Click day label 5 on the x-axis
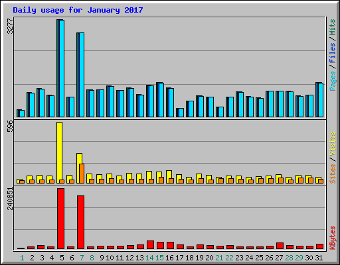The height and width of the screenshot is (265, 340). [62, 258]
